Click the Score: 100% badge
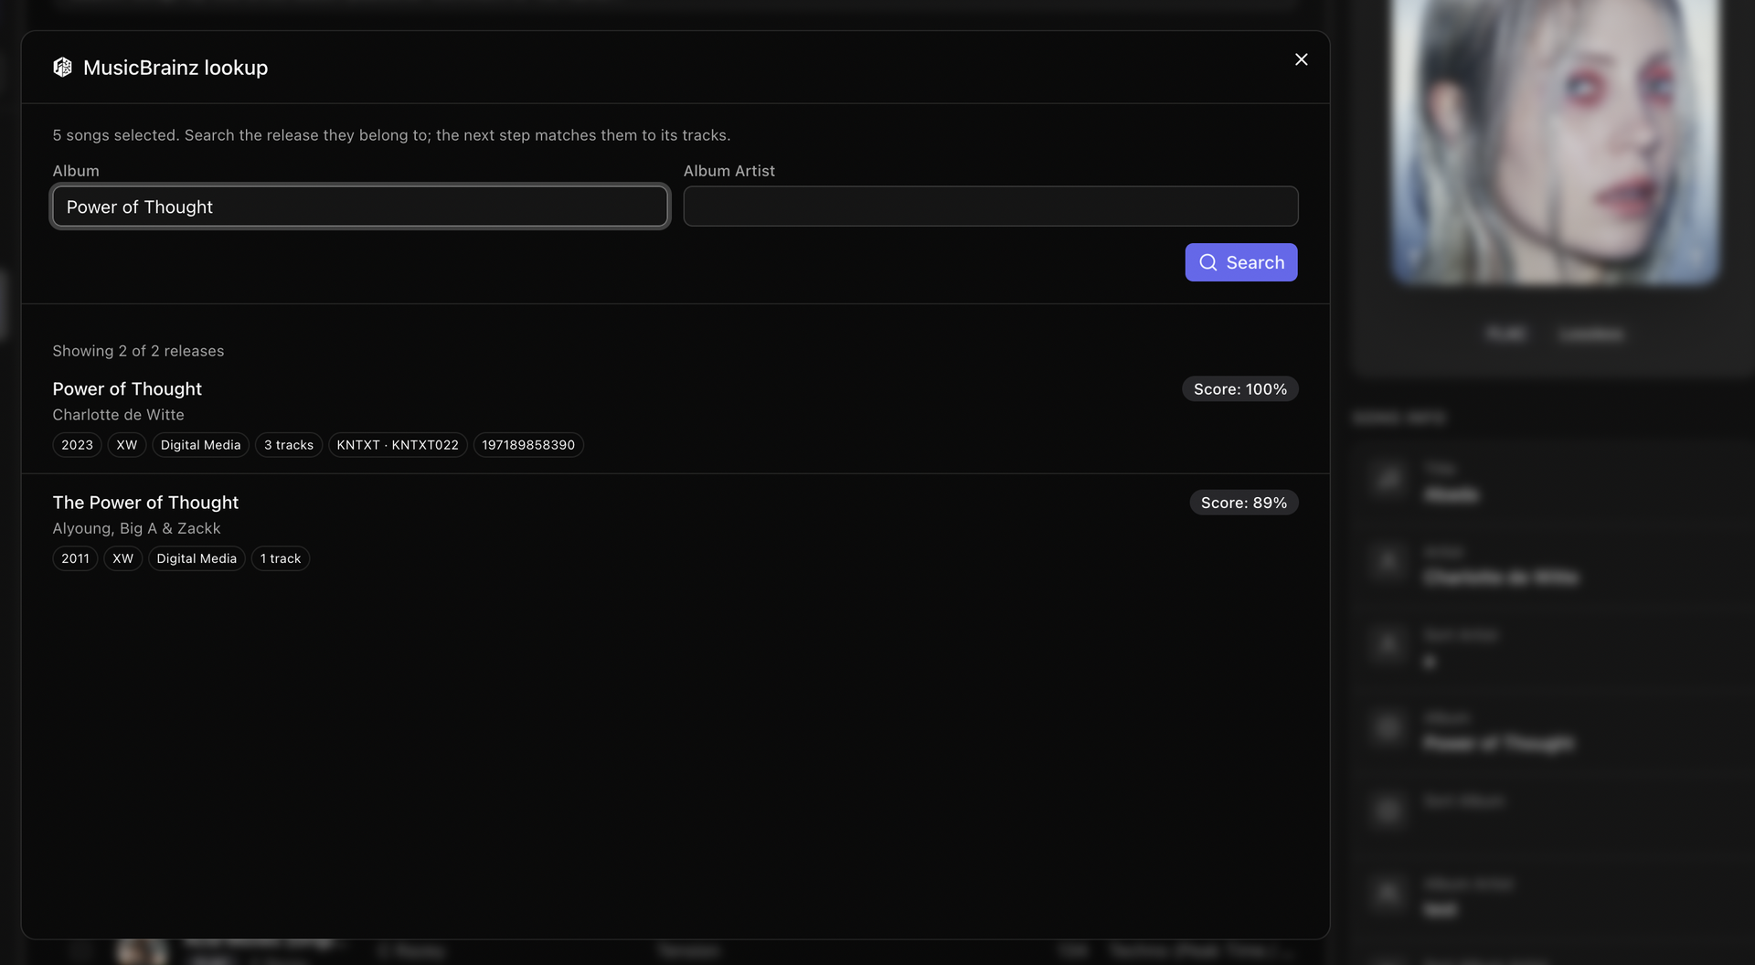Screen dimensions: 1755x965 point(1239,389)
